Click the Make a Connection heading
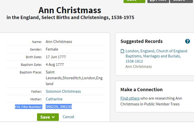This screenshot has height=125, width=194. [x=142, y=89]
